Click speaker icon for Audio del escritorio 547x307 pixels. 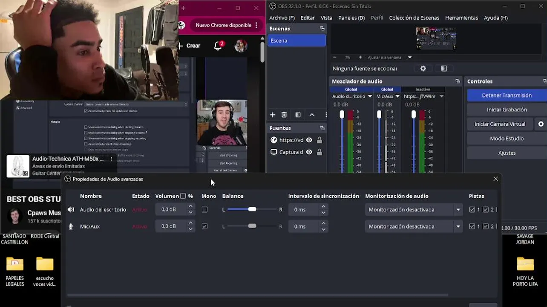point(71,209)
